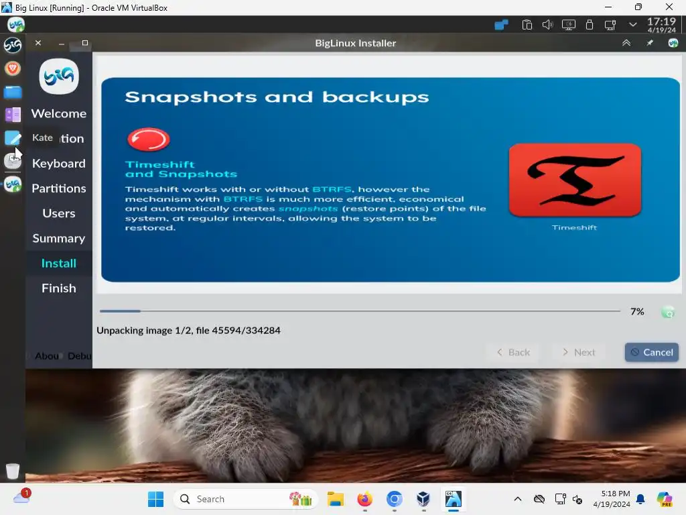Image resolution: width=686 pixels, height=515 pixels.
Task: Click the BigLinux panel logo at top-left
Action: coord(16,25)
